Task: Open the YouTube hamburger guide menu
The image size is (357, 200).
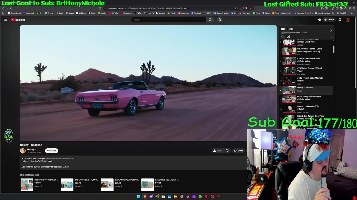Action: coord(5,20)
